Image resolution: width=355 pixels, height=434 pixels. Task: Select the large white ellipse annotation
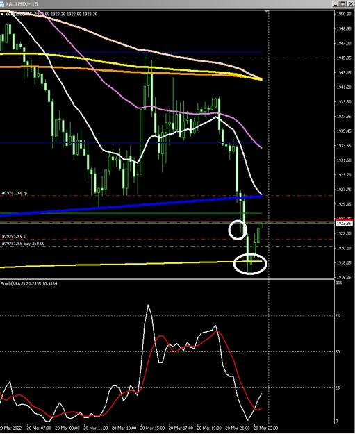(250, 264)
